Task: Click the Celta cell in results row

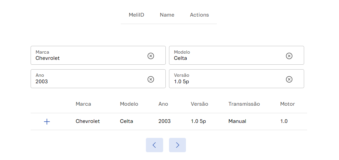Action: point(126,121)
